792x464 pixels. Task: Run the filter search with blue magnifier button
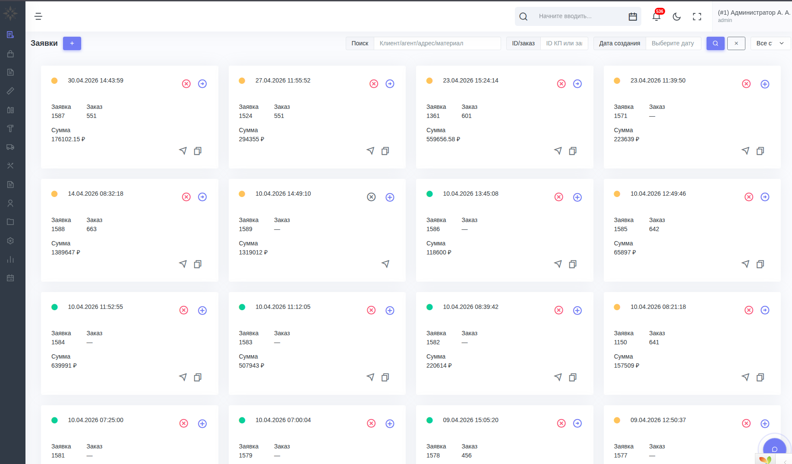pyautogui.click(x=716, y=43)
